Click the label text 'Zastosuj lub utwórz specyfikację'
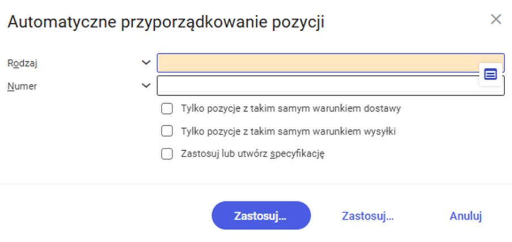 252,154
